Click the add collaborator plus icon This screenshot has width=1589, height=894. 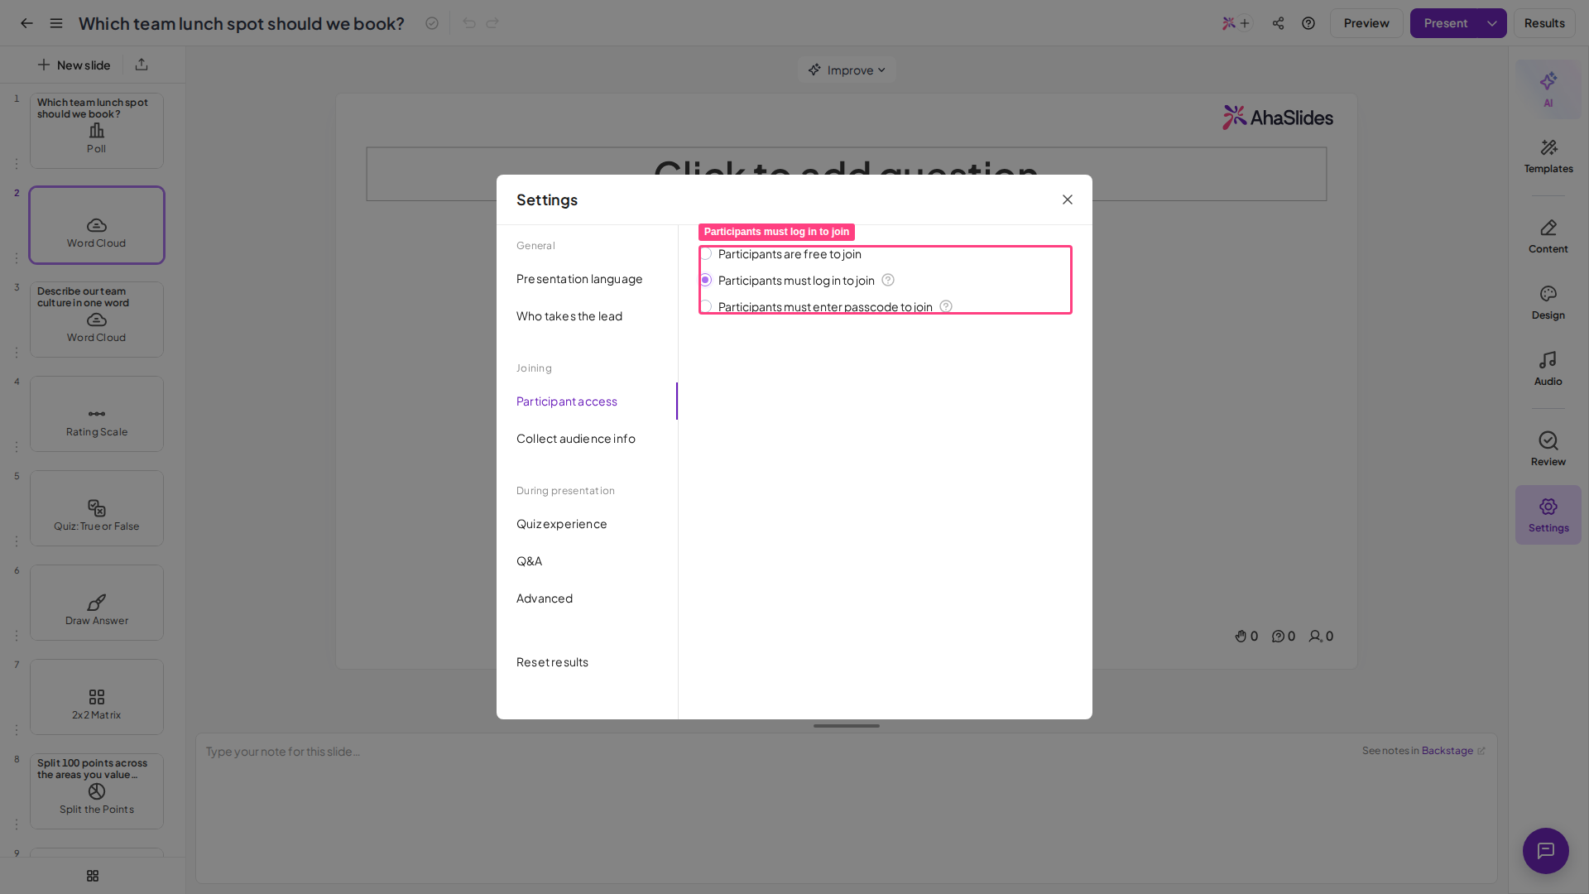(1245, 23)
